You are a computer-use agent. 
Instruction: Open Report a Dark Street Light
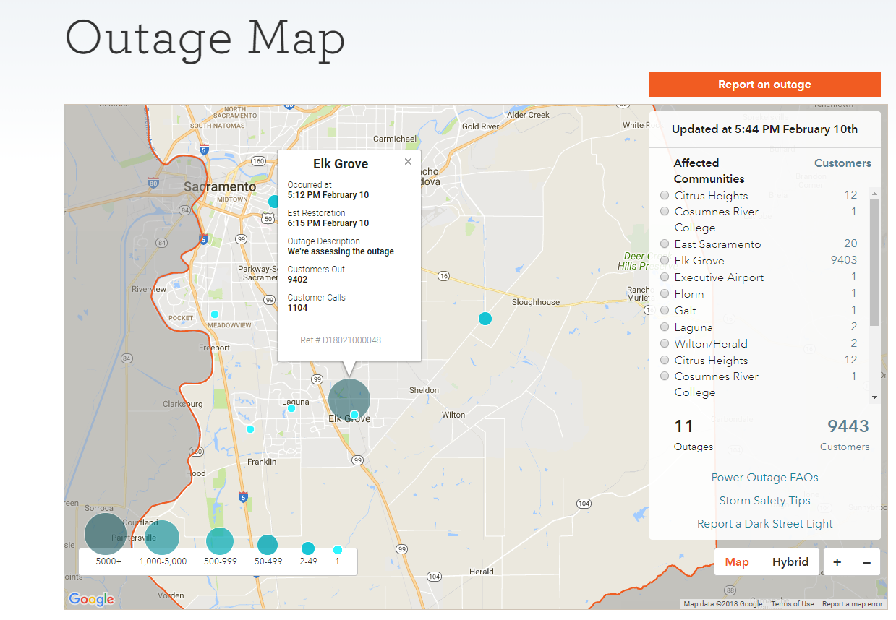coord(764,523)
